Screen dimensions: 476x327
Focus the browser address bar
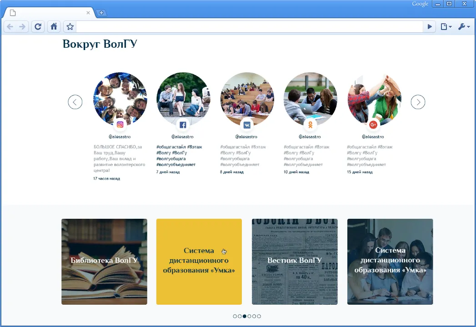click(x=250, y=27)
